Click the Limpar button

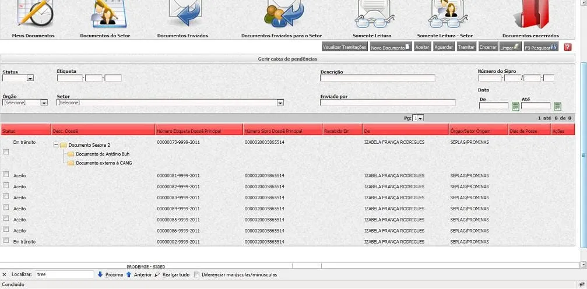510,47
